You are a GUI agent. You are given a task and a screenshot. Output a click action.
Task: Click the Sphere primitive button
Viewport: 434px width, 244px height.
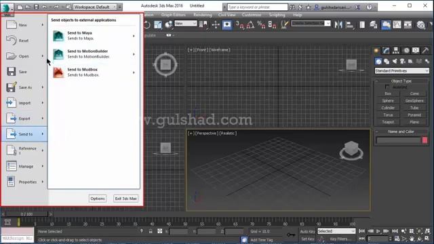tap(388, 101)
